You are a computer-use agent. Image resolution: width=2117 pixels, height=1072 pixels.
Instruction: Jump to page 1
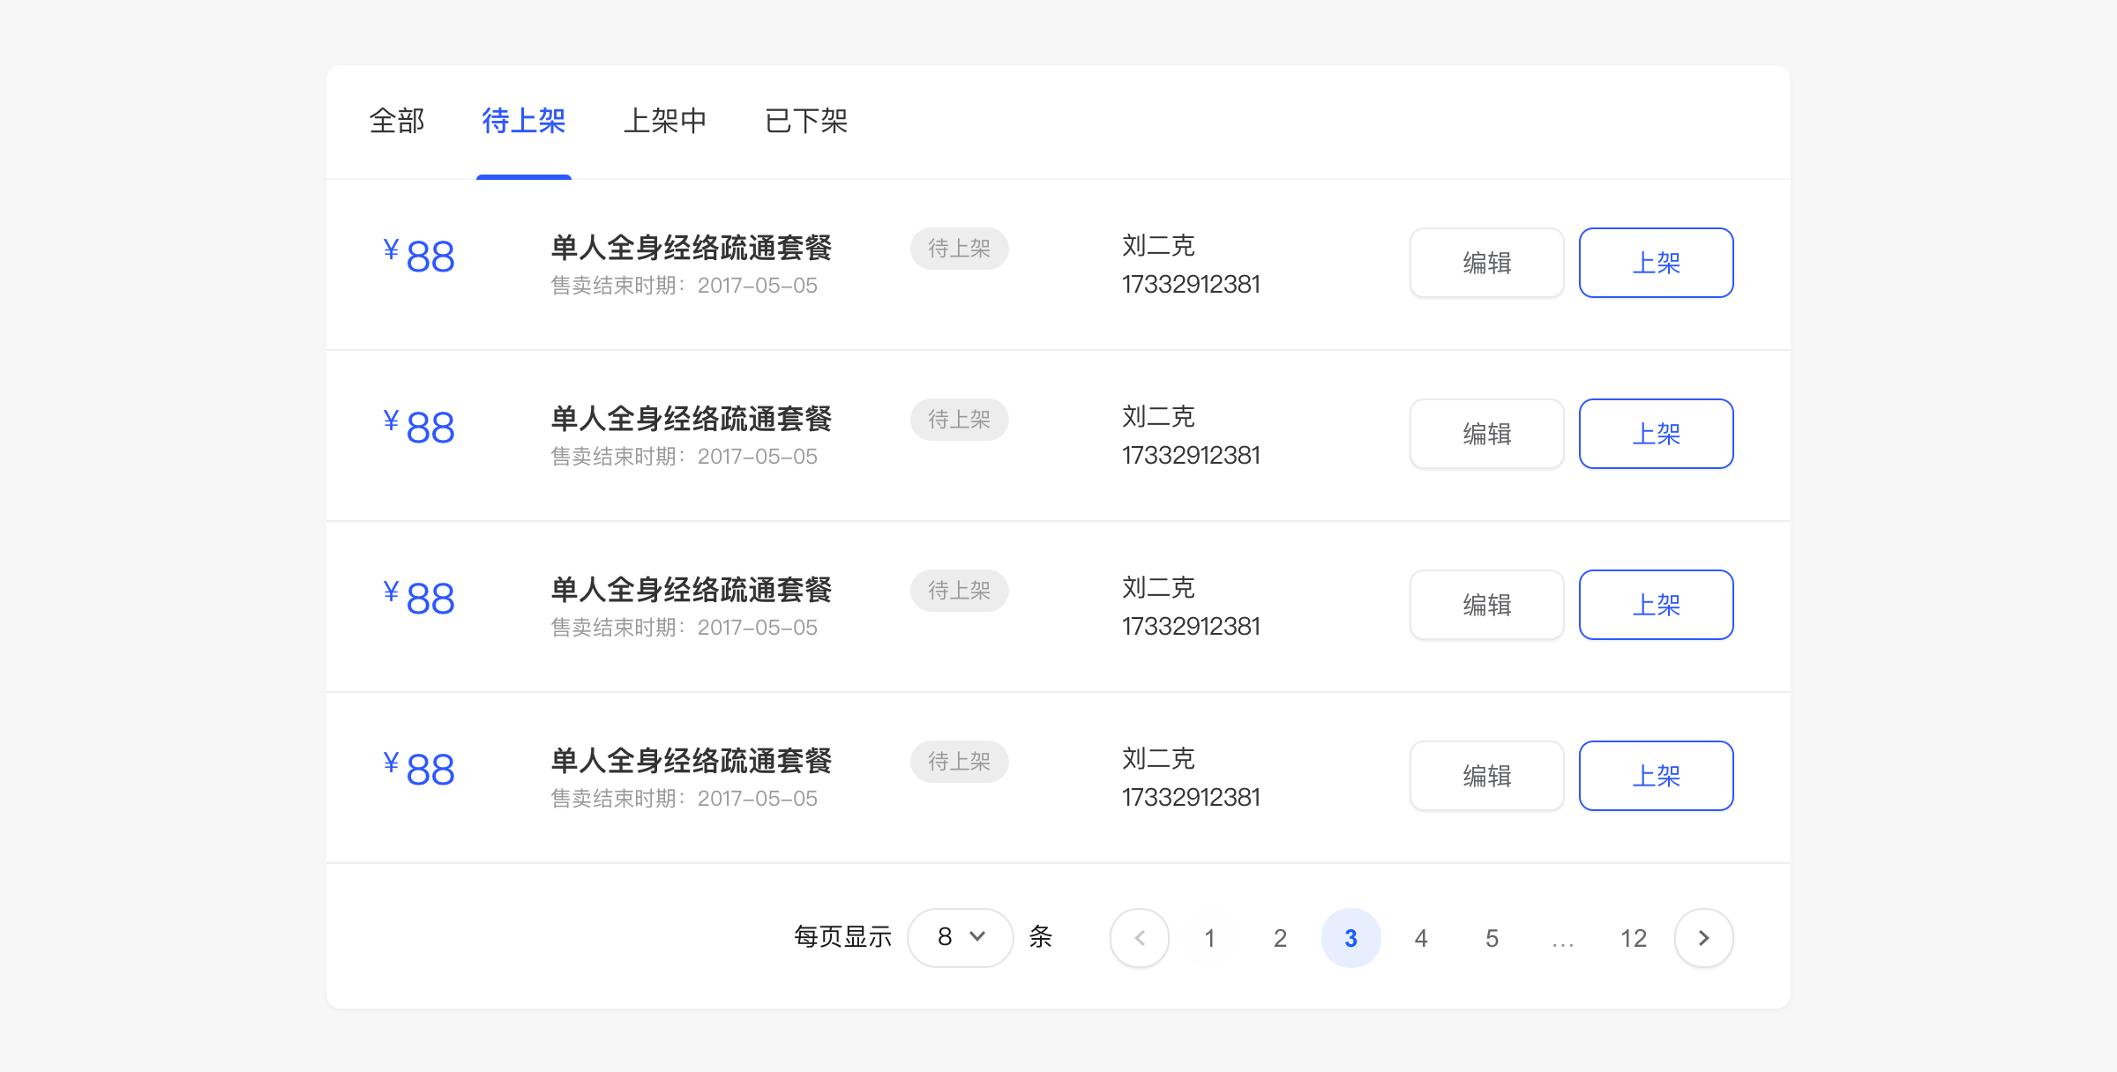coord(1209,938)
